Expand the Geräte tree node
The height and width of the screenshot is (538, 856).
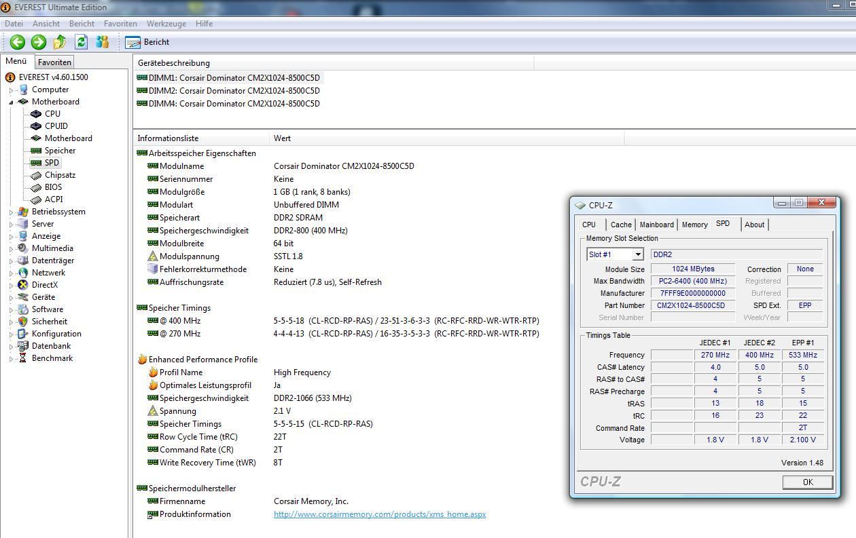point(11,298)
